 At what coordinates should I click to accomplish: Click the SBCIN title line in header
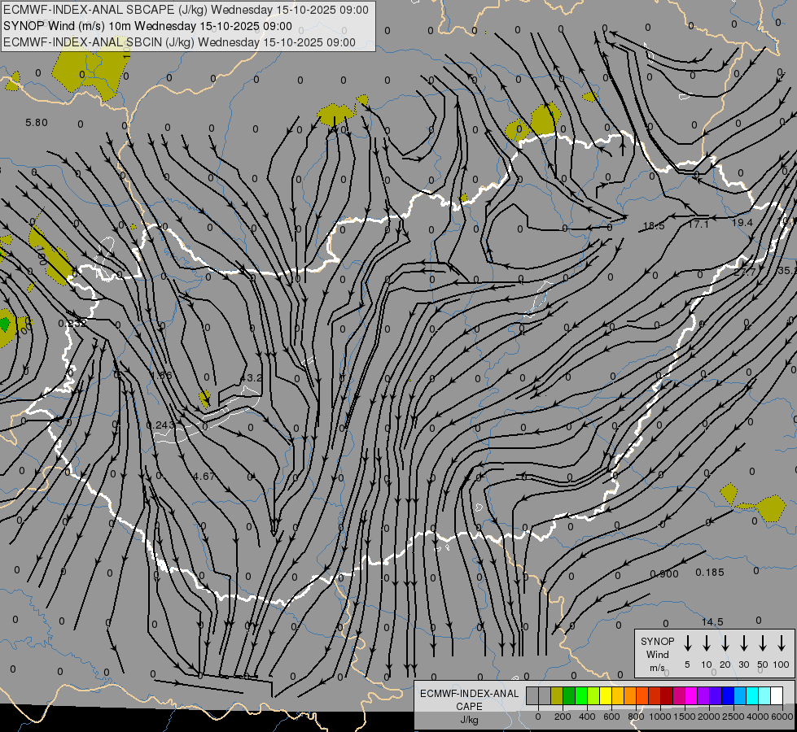(179, 42)
